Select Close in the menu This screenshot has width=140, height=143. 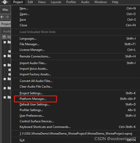[75, 25]
